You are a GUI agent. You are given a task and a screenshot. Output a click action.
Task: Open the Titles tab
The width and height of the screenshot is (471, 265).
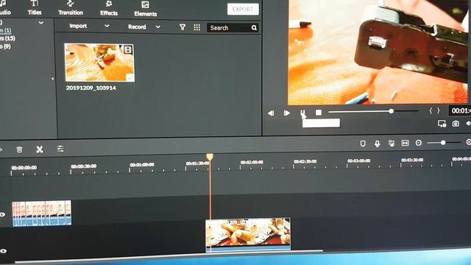35,8
